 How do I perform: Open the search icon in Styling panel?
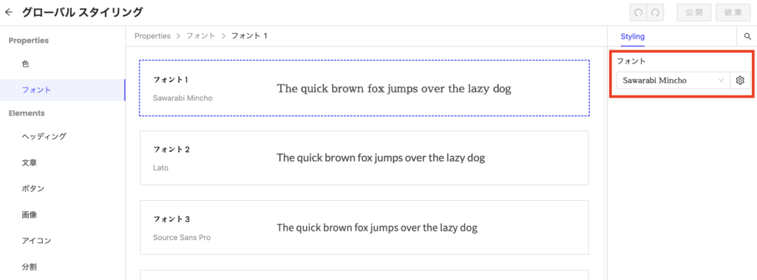click(747, 36)
